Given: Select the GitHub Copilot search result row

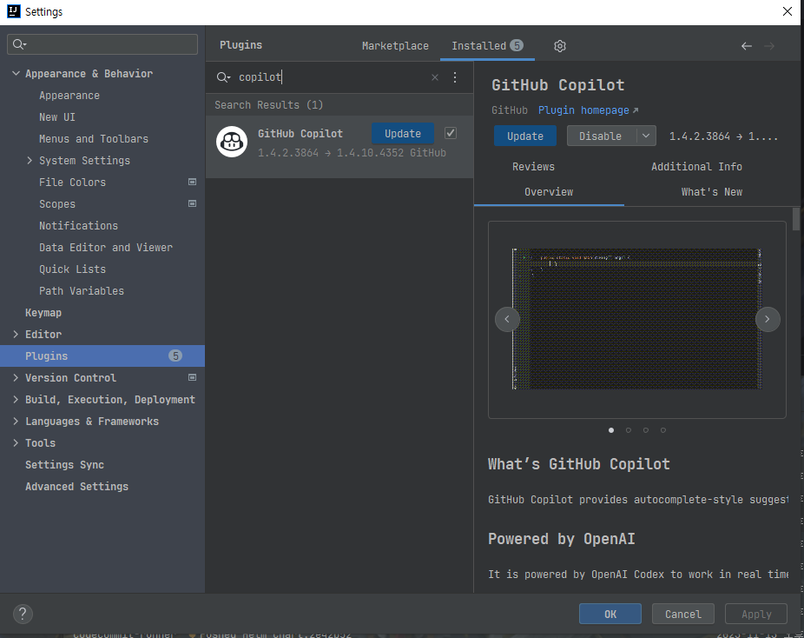Looking at the screenshot, I should pyautogui.click(x=339, y=147).
